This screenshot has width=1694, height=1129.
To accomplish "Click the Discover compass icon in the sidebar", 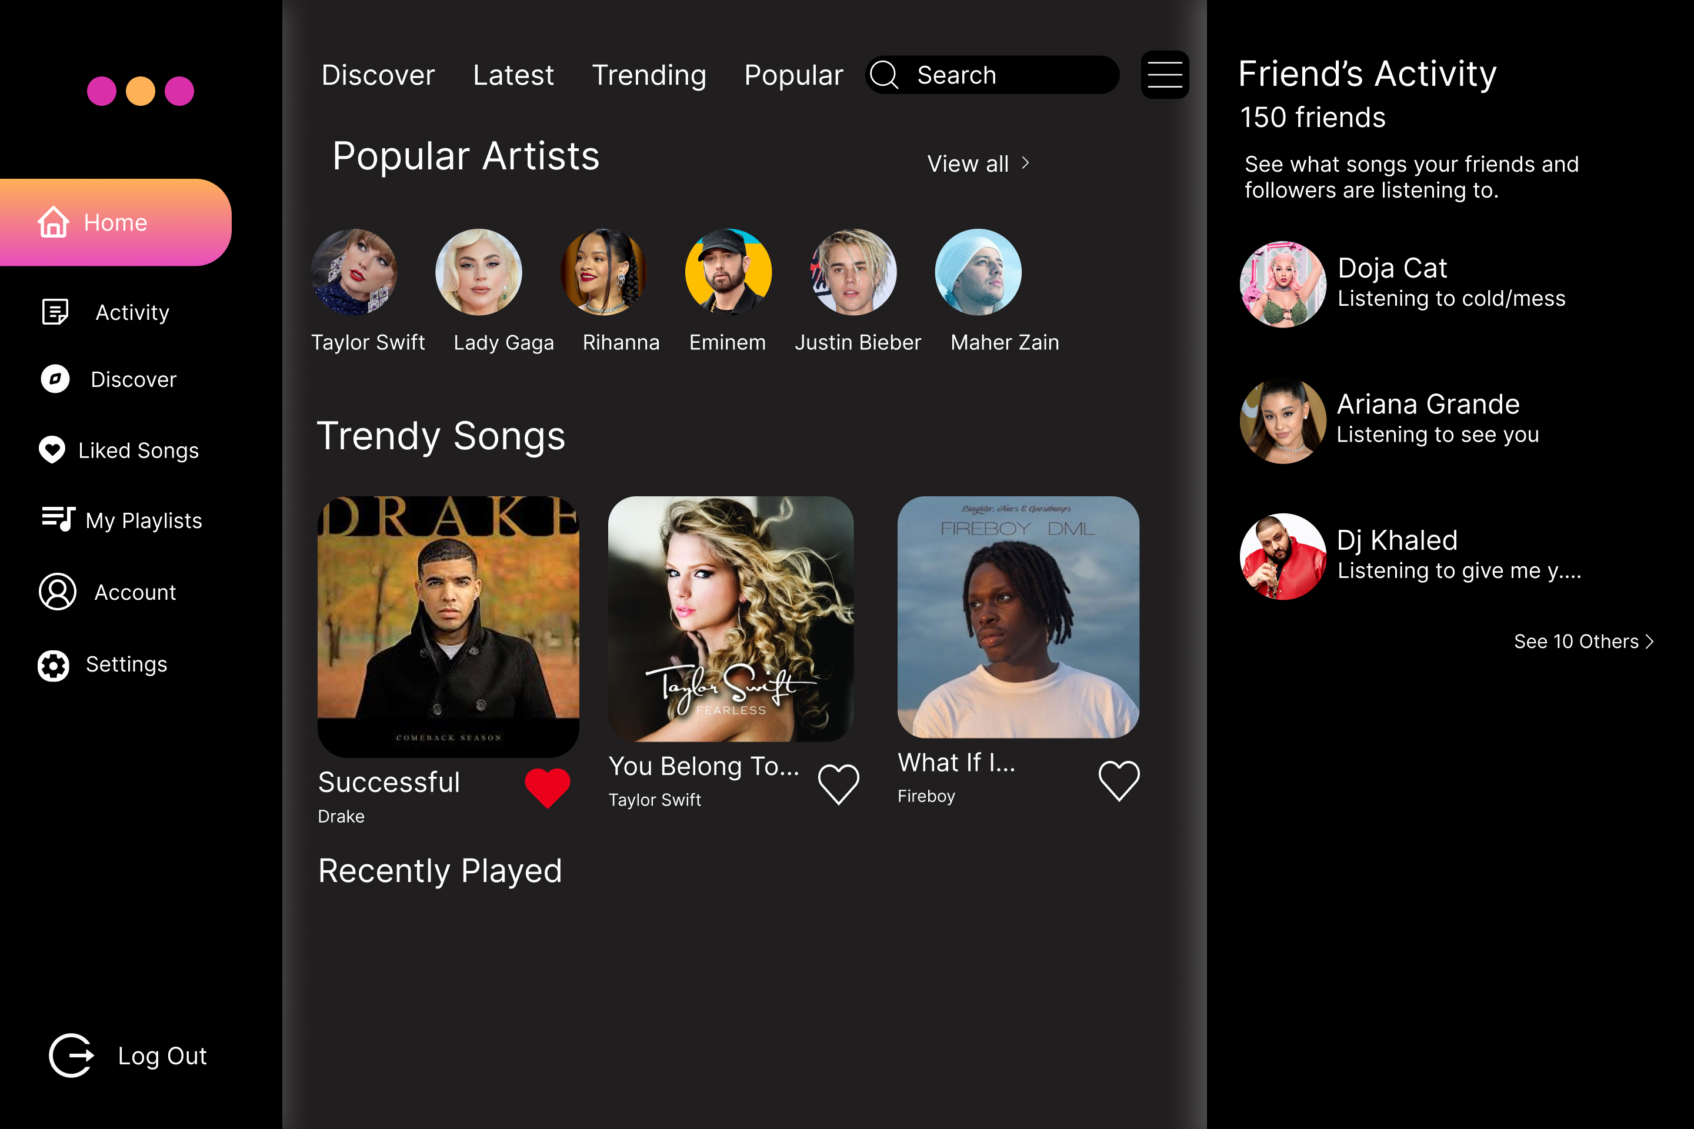I will (55, 379).
